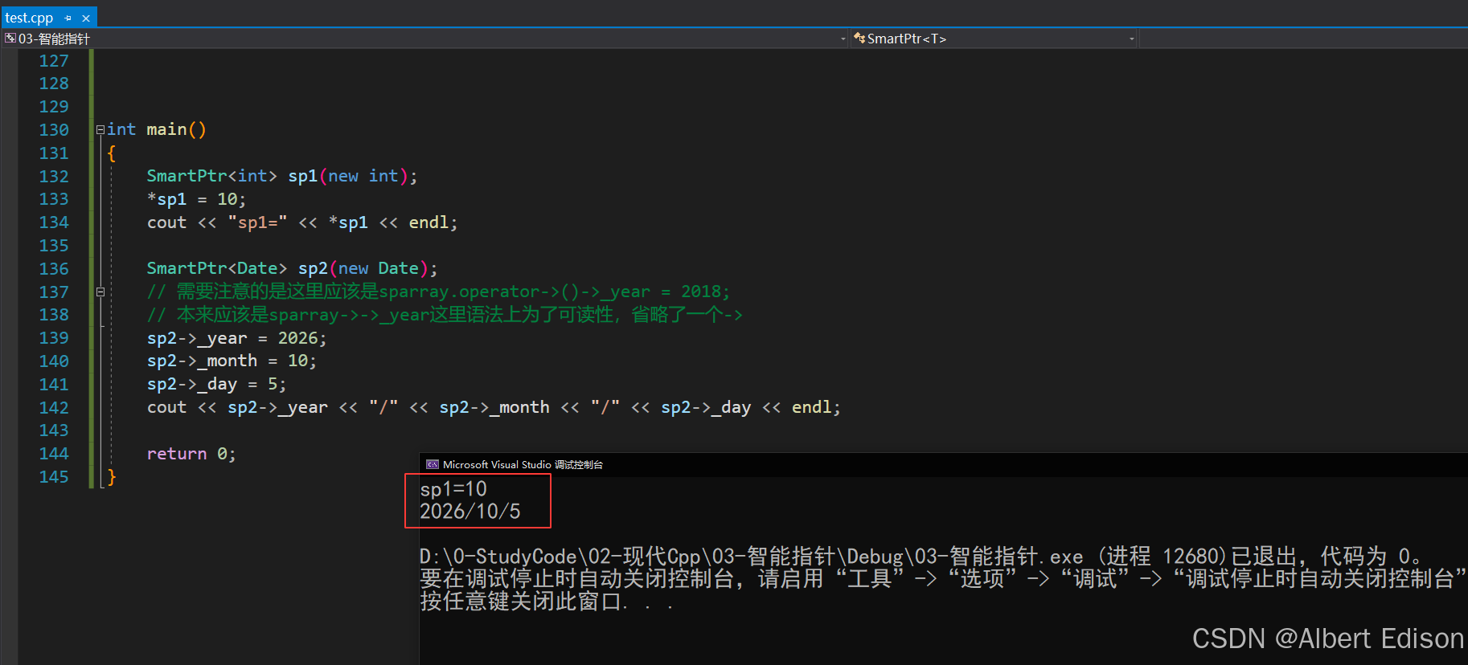Viewport: 1468px width, 665px height.
Task: Click the 按任意键关闭此窗口 console message
Action: 547,602
